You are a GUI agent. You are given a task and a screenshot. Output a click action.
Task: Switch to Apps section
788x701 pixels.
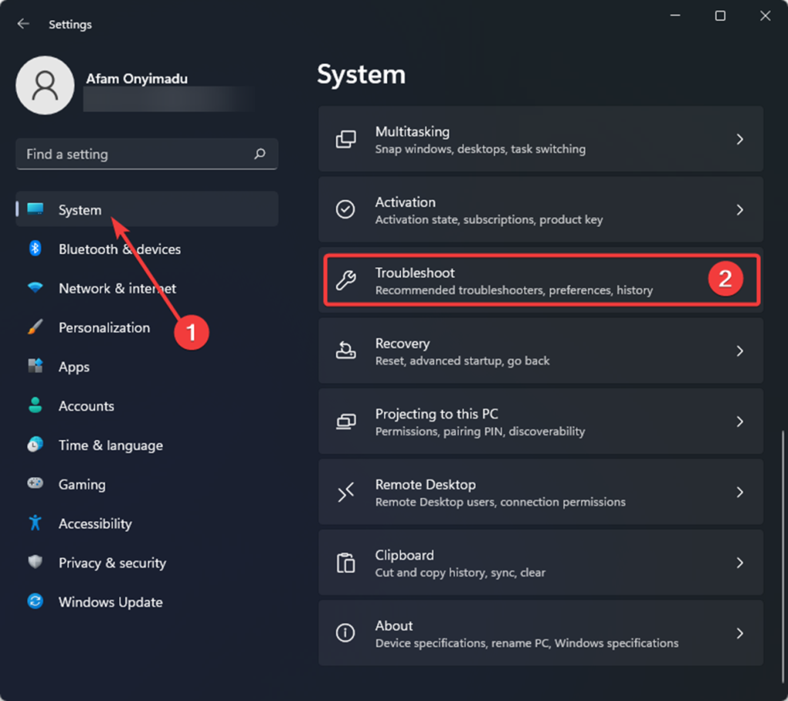147,366
